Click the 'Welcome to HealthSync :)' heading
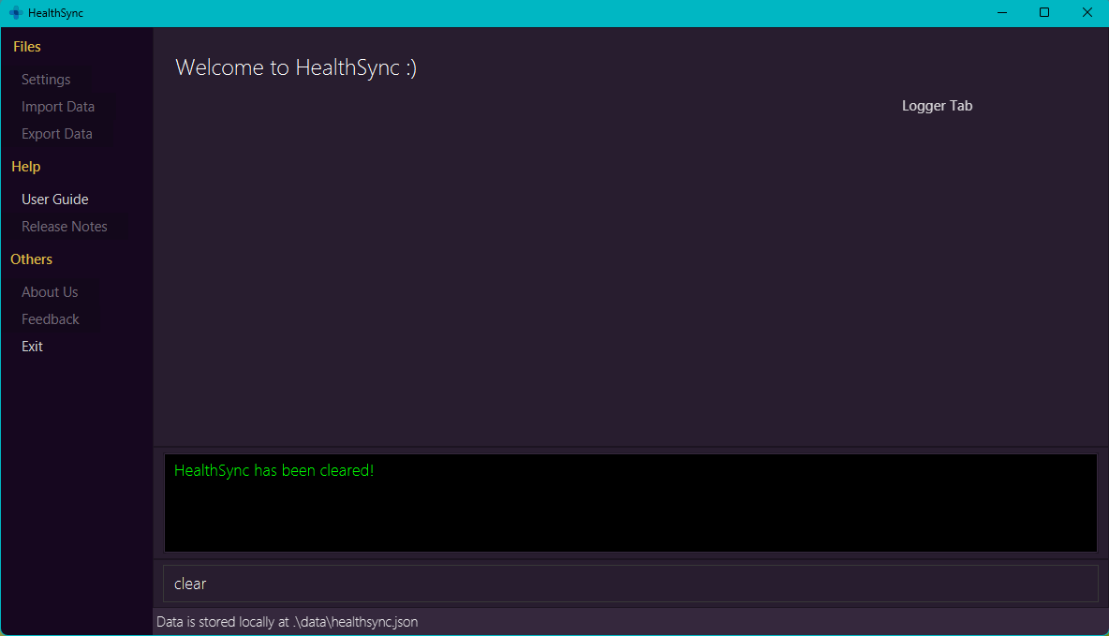This screenshot has width=1109, height=636. 296,67
